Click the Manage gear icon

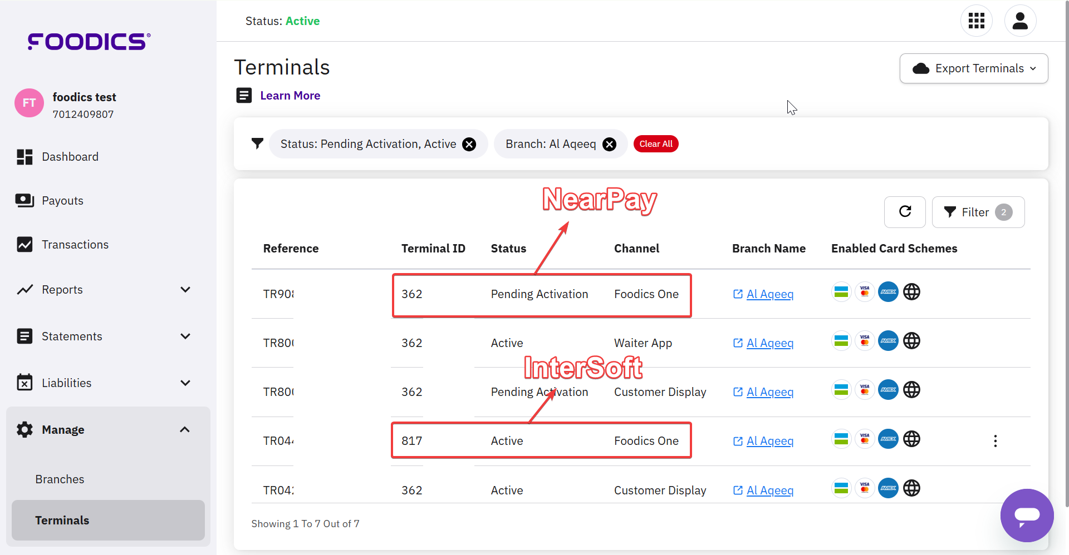coord(24,430)
